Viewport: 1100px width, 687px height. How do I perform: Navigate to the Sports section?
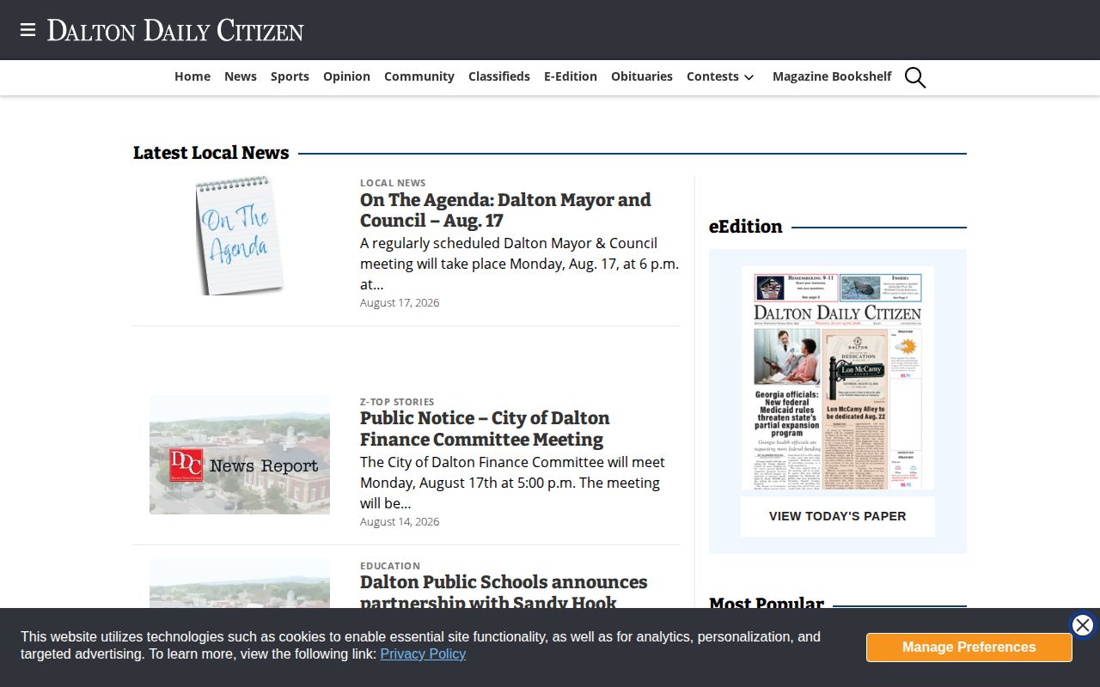[290, 76]
